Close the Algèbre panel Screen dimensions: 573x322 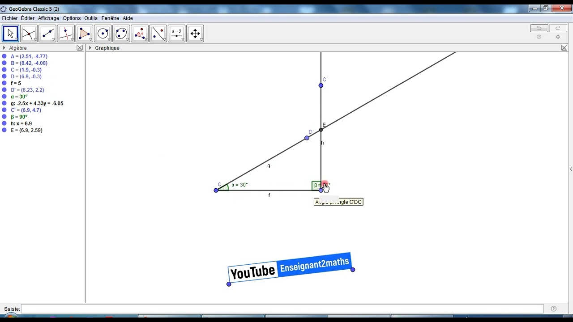80,48
